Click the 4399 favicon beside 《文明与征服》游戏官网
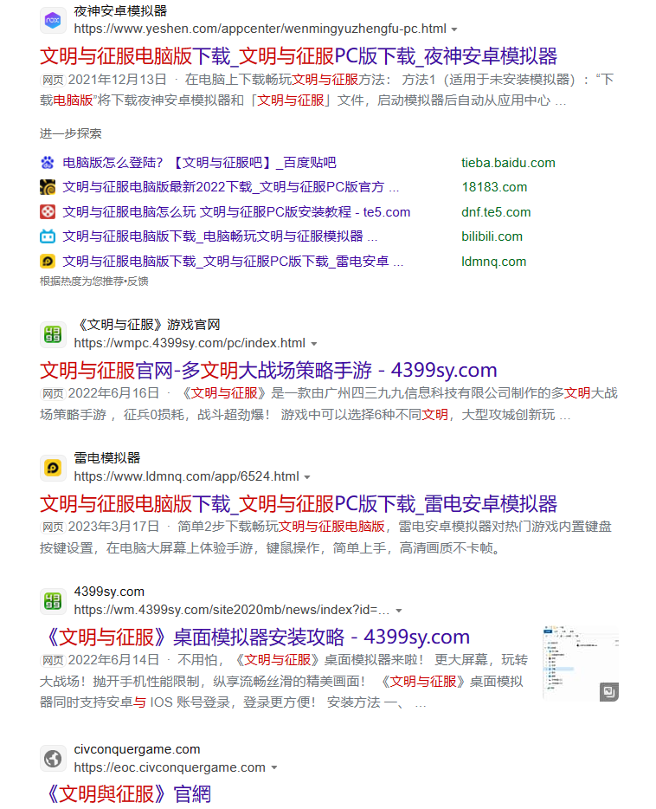 (53, 334)
